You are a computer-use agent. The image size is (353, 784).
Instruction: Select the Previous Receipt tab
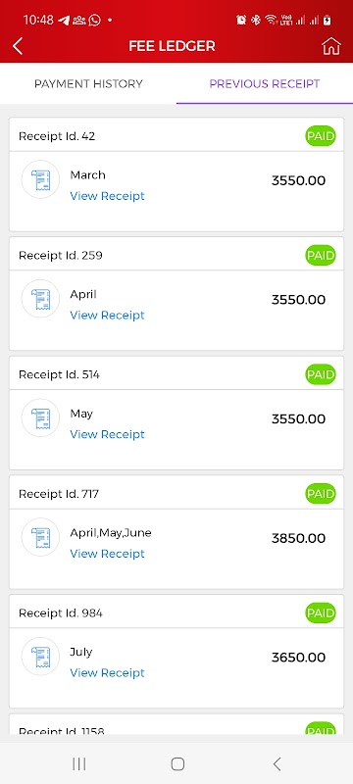click(x=265, y=83)
